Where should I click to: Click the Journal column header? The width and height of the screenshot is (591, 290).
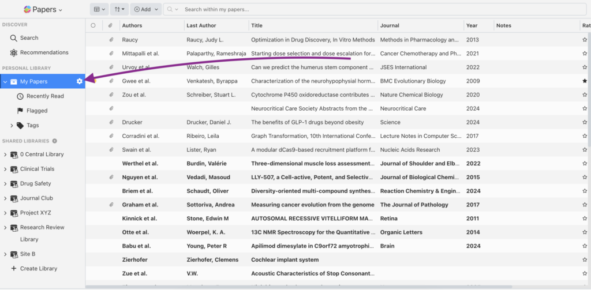point(390,25)
